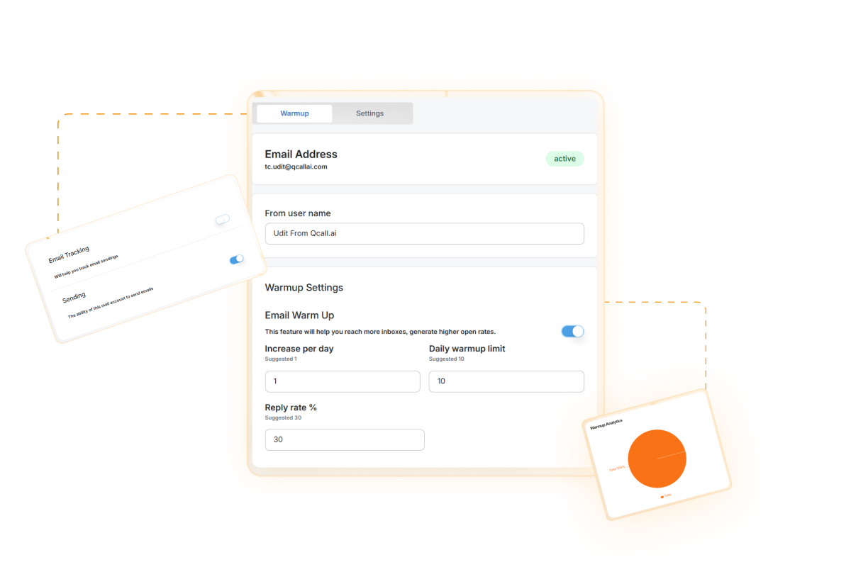
Task: Switch to the Warmup tab
Action: coord(294,113)
